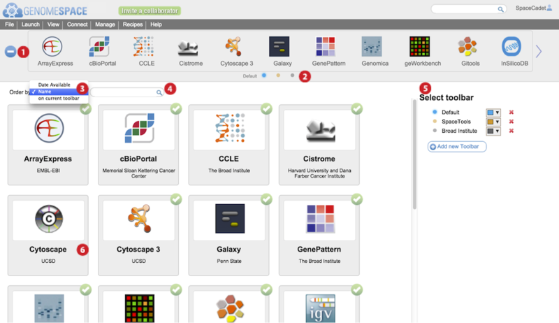Viewport: 559px width, 323px height.
Task: Toggle the checkmark on ArrayExpress card
Action: pos(85,109)
